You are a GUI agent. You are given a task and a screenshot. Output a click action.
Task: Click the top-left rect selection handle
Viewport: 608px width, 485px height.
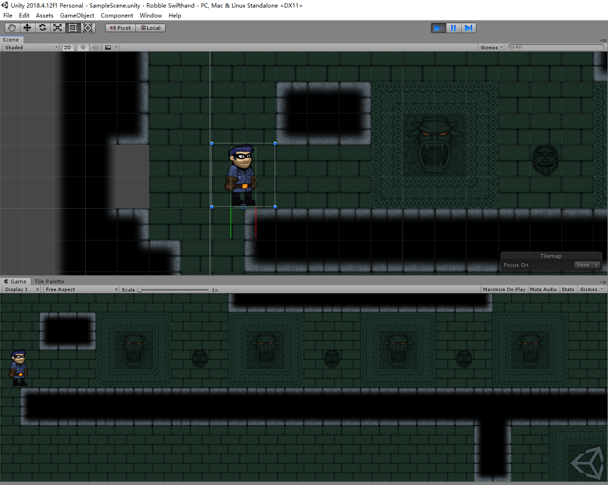point(212,143)
